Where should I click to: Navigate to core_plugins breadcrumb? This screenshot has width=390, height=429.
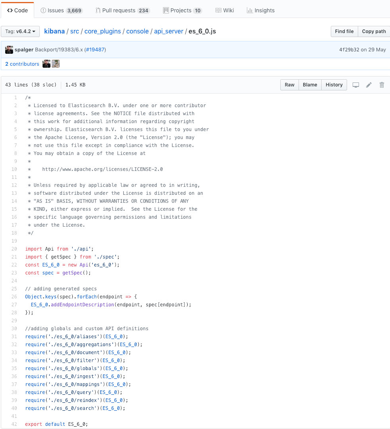pyautogui.click(x=103, y=31)
